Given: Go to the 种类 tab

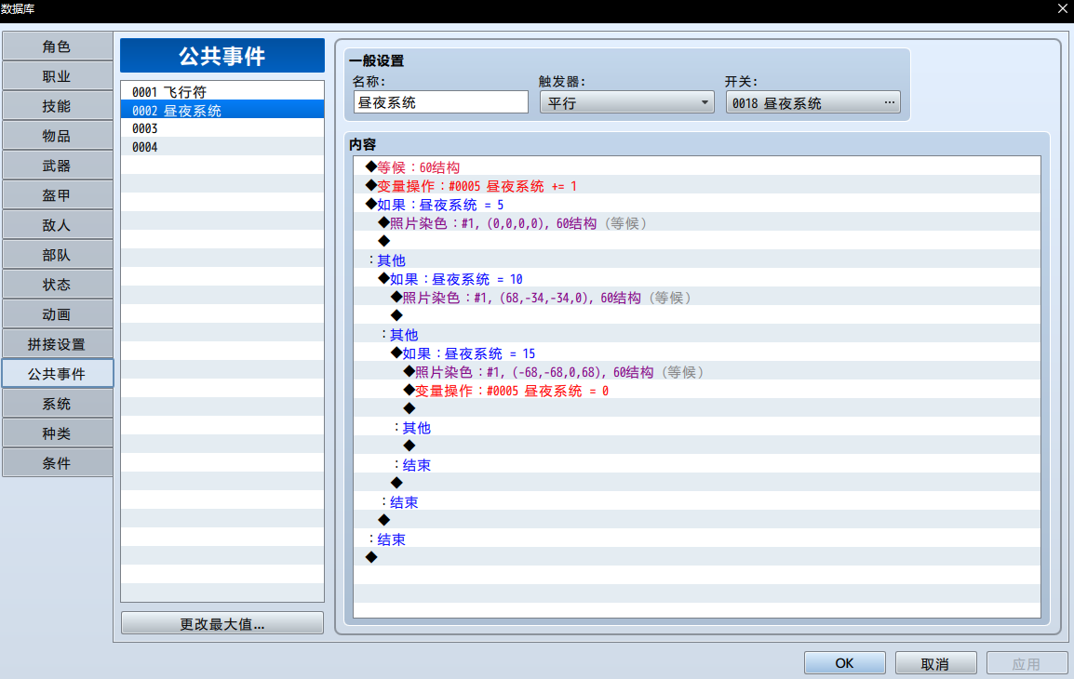Looking at the screenshot, I should point(57,433).
